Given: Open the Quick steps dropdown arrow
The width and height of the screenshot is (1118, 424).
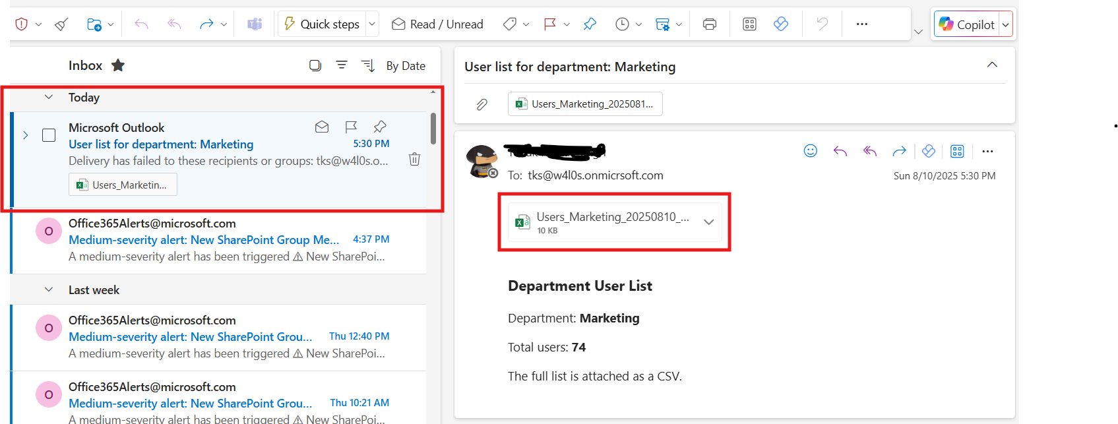Looking at the screenshot, I should [372, 24].
